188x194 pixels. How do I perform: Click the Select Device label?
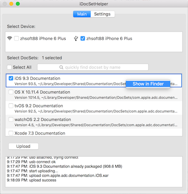[21, 27]
